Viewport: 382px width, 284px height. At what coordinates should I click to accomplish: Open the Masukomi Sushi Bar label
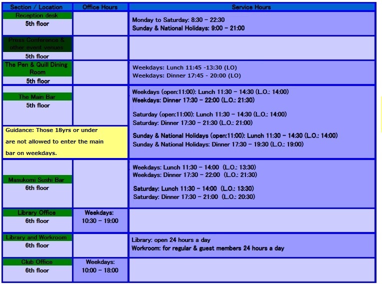point(37,179)
